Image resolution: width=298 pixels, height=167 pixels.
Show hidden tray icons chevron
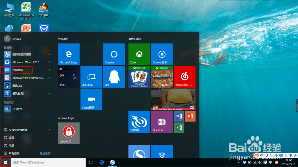pyautogui.click(x=239, y=162)
